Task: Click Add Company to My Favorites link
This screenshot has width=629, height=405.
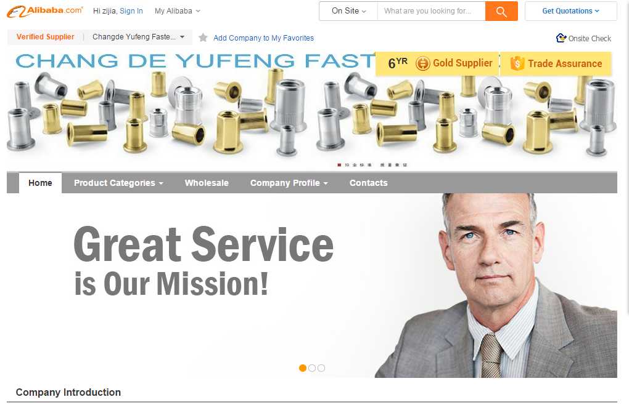Action: 263,38
